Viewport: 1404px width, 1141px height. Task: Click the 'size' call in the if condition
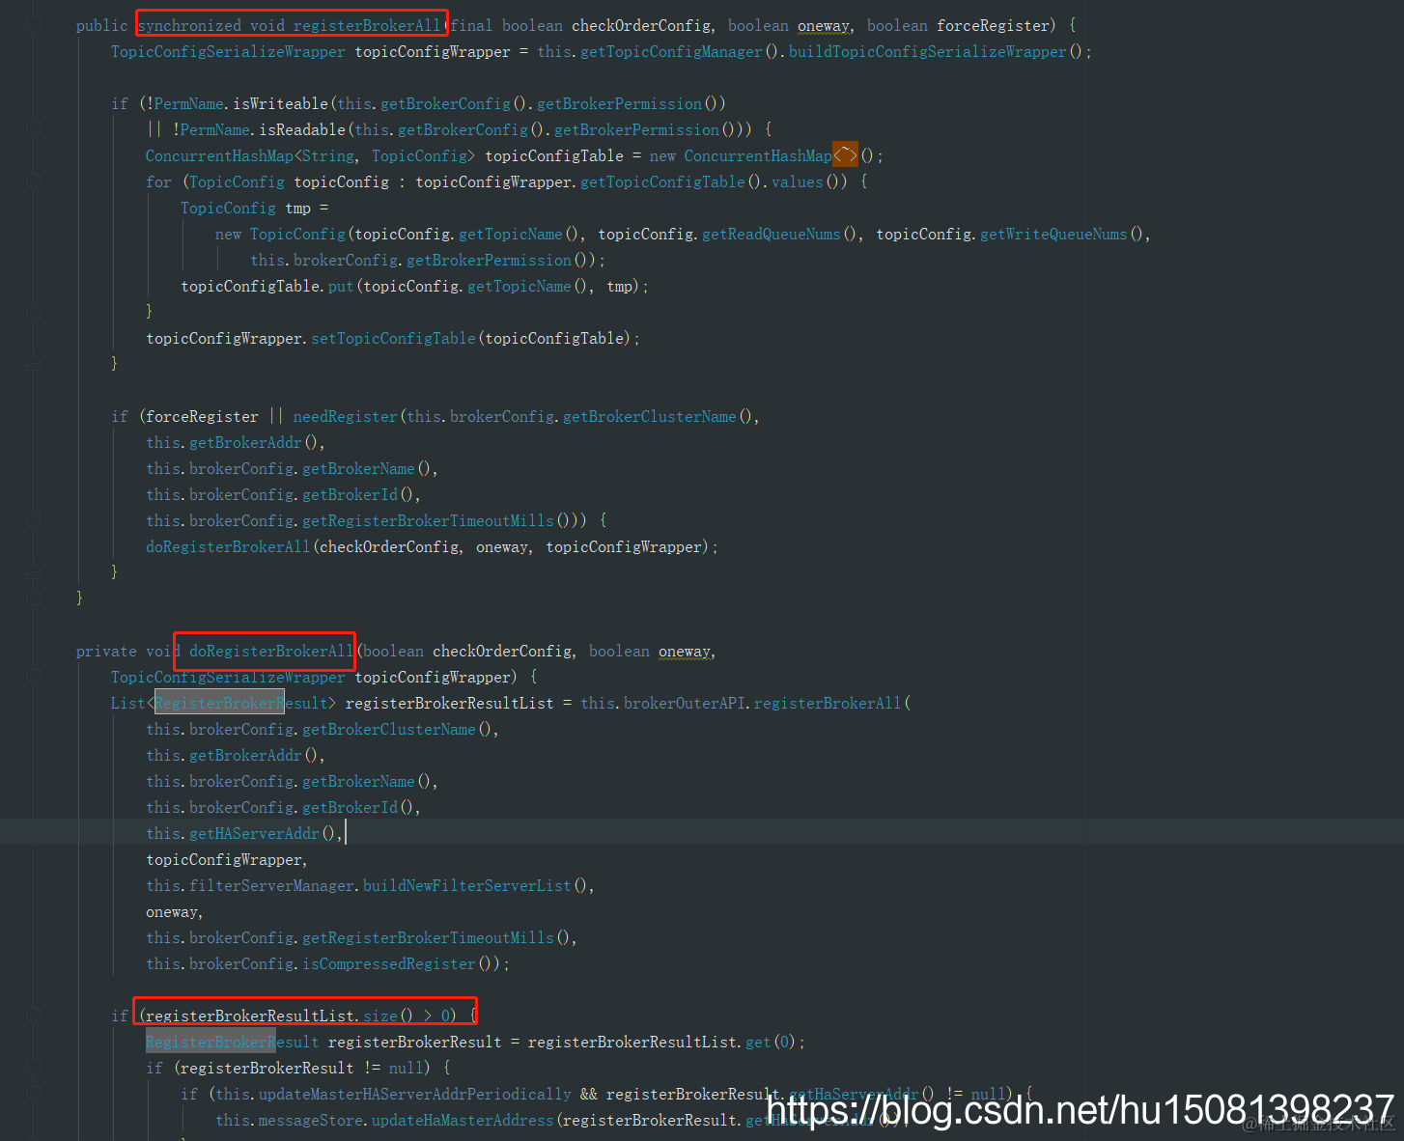(380, 1016)
